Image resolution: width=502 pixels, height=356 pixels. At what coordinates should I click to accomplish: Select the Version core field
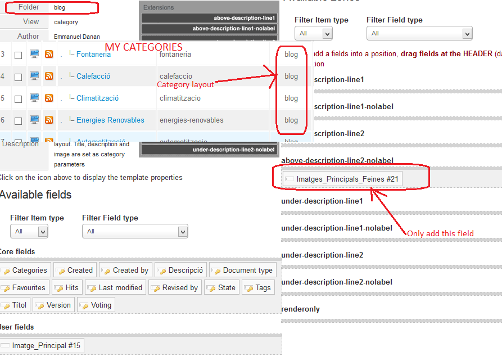(x=54, y=305)
